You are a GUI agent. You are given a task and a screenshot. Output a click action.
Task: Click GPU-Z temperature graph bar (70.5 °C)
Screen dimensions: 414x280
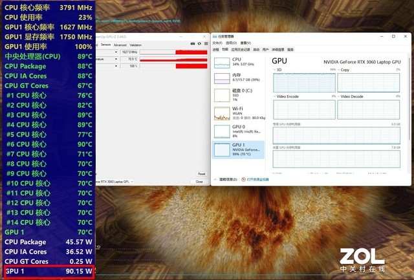pyautogui.click(x=173, y=59)
